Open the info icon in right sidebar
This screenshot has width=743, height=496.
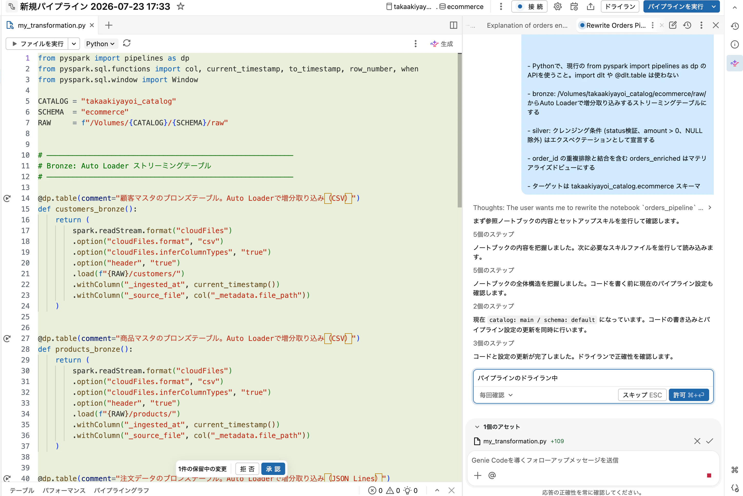pyautogui.click(x=735, y=45)
